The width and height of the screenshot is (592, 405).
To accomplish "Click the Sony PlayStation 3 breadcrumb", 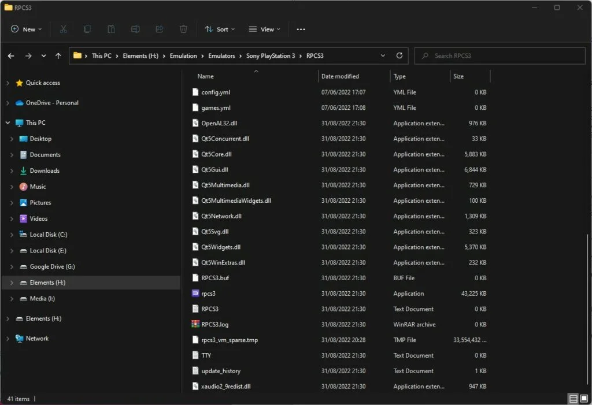I will click(x=271, y=55).
